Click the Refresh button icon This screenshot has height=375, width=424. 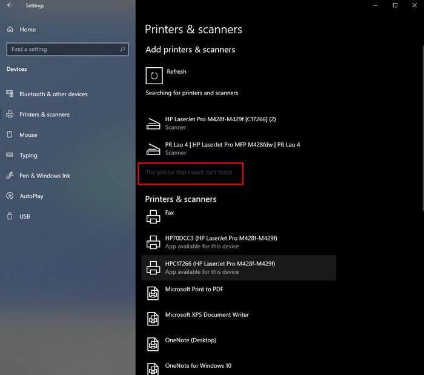154,76
